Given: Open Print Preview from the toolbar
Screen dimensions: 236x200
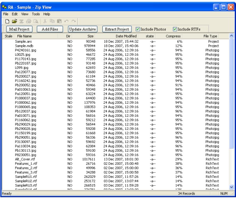Looking at the screenshot, I should [x=36, y=21].
